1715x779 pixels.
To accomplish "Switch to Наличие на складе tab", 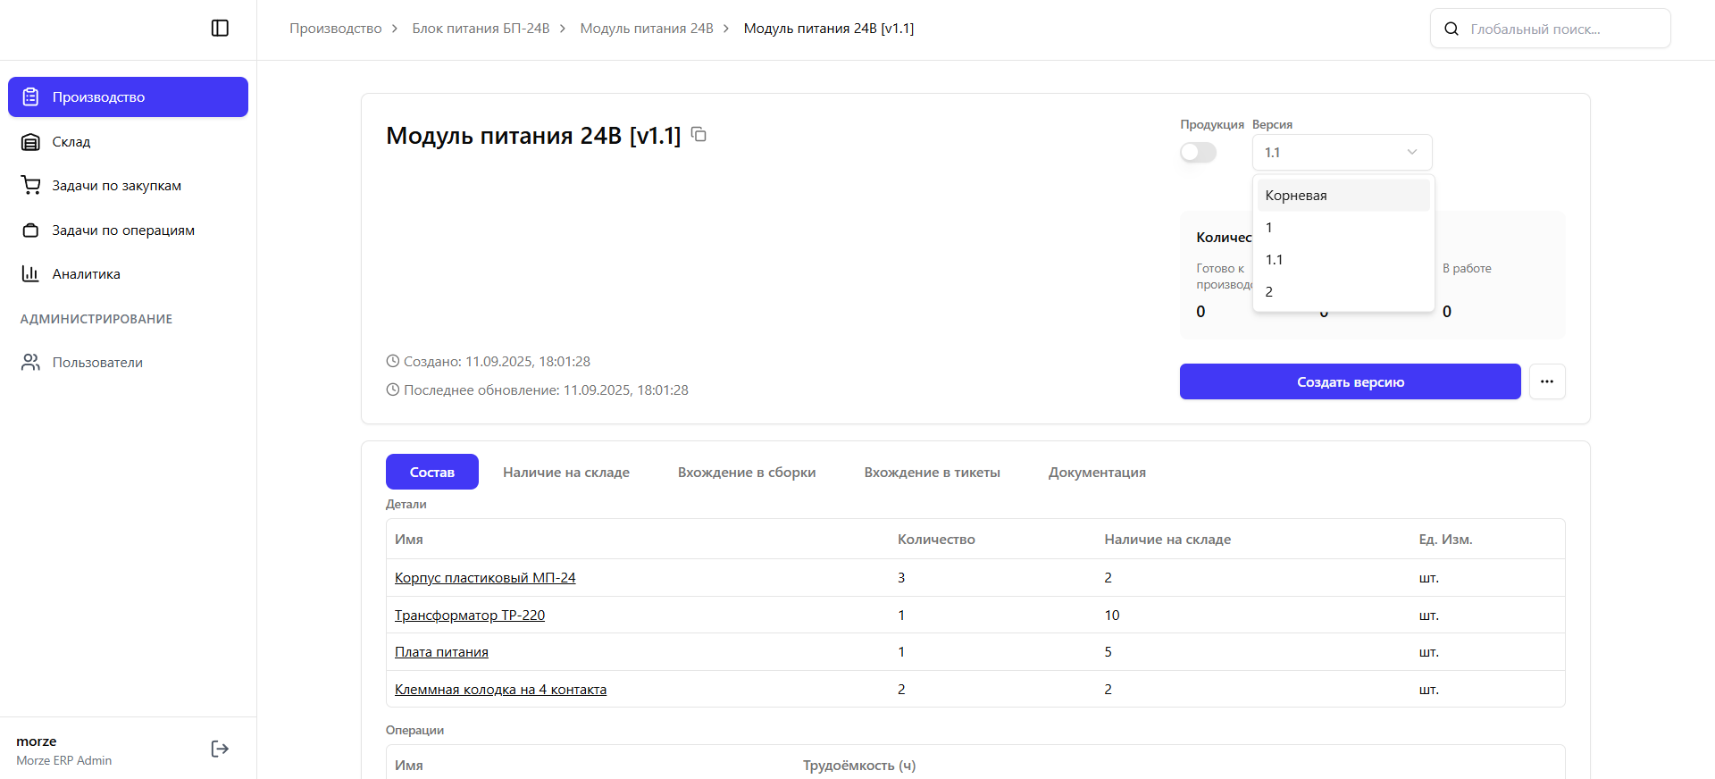I will tap(565, 473).
